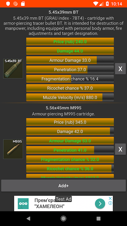The height and width of the screenshot is (226, 127).
Task: Tap the 5.56x45mm M995 title
Action: pyautogui.click(x=63, y=108)
